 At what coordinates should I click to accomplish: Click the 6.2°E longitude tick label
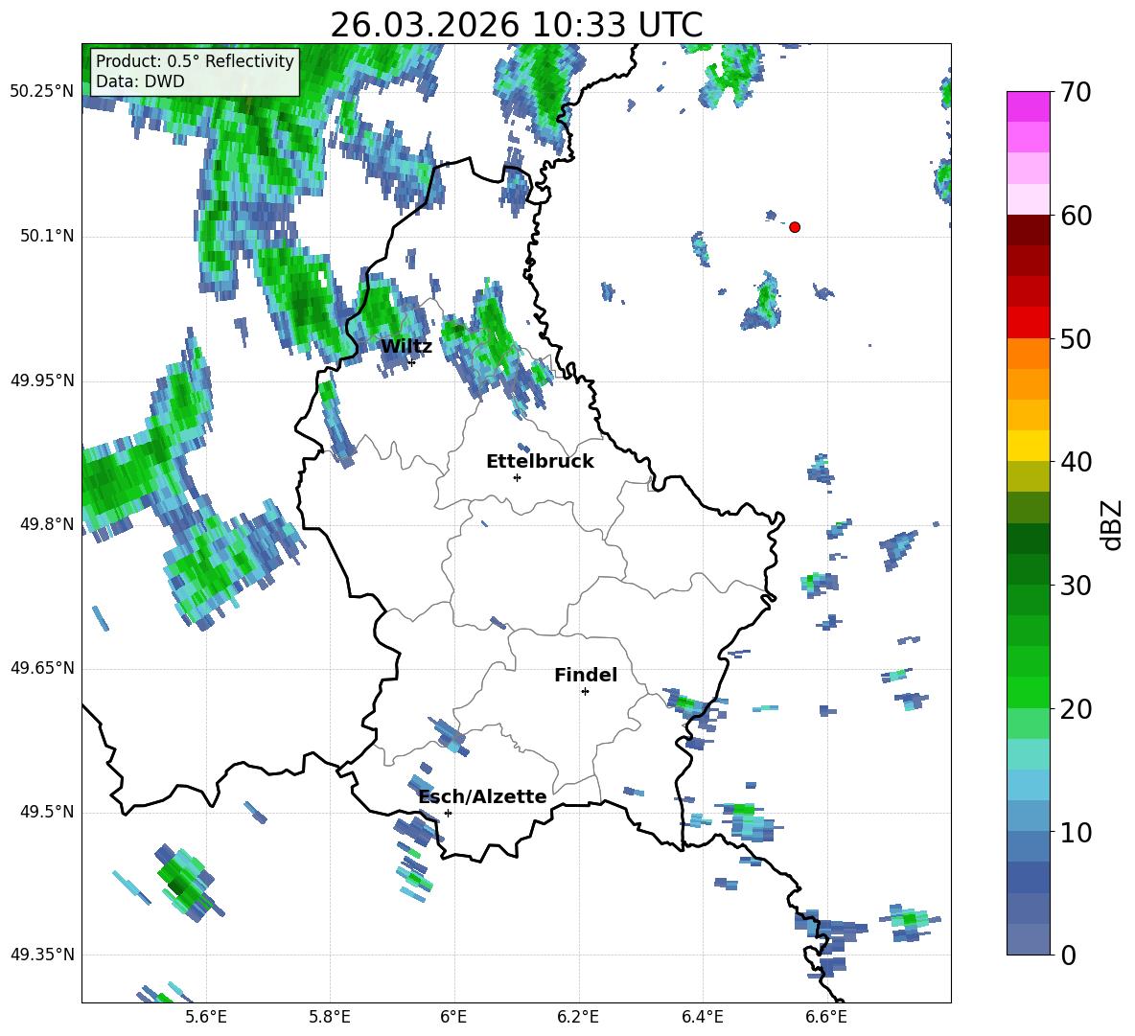click(578, 1017)
